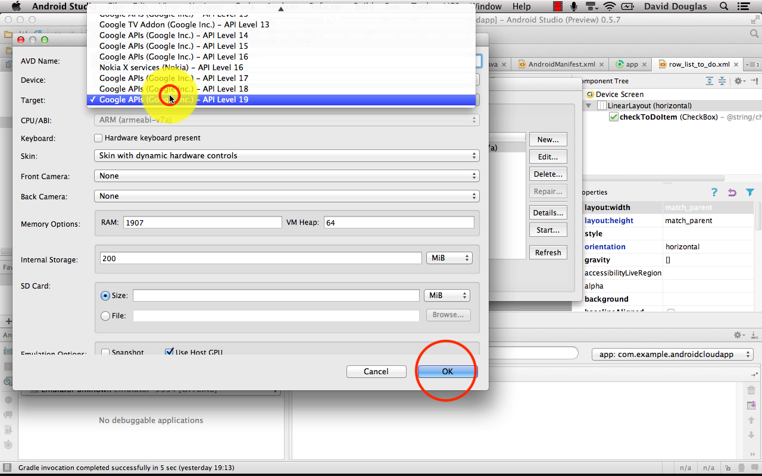Viewport: 762px width, 476px height.
Task: Click the red filmstrip recording menu bar icon
Action: (558, 7)
